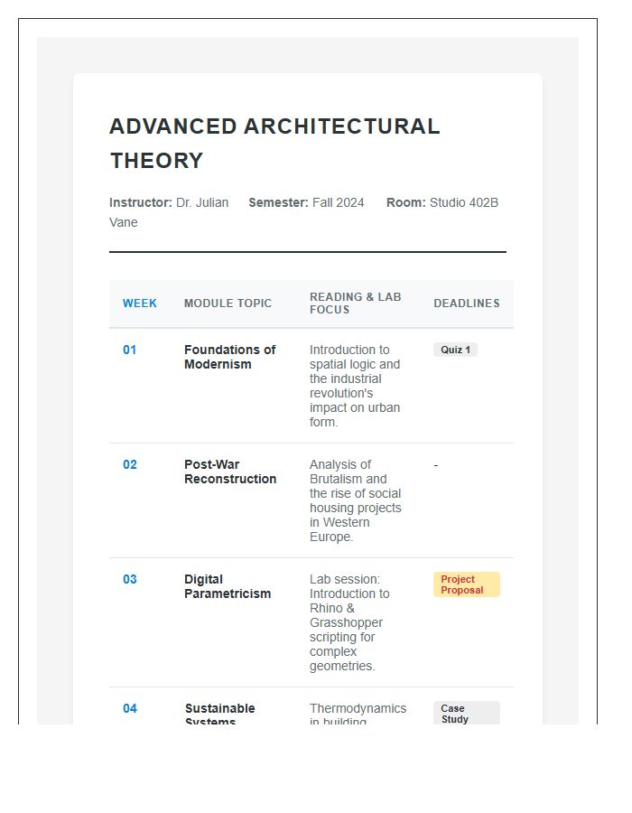Open the Digital Parametricism module
The width and height of the screenshot is (632, 813).
point(228,586)
